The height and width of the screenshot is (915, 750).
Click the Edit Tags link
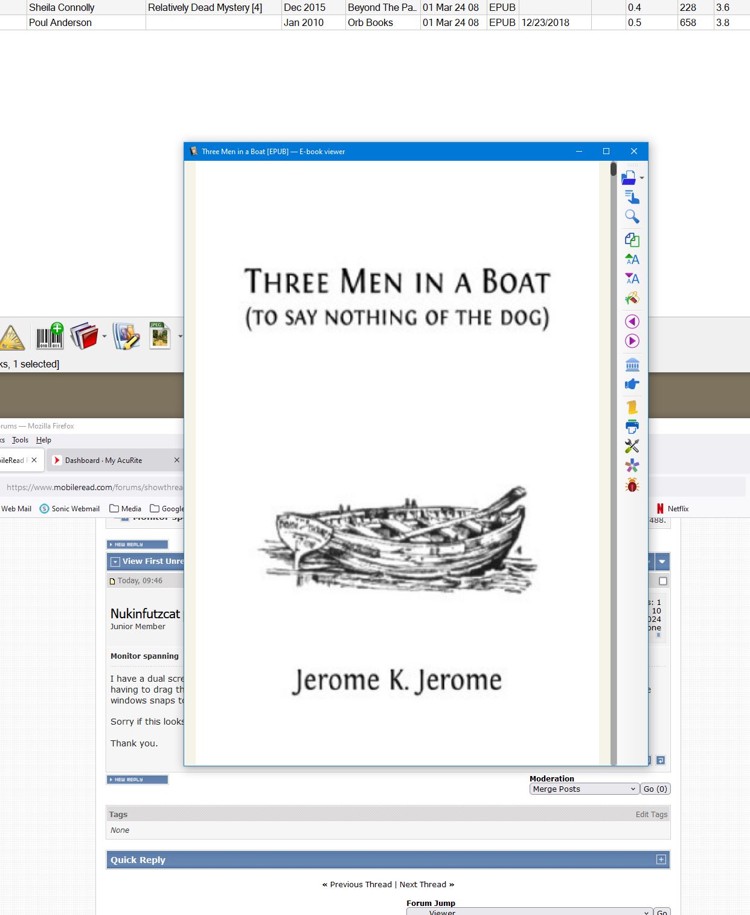point(652,814)
